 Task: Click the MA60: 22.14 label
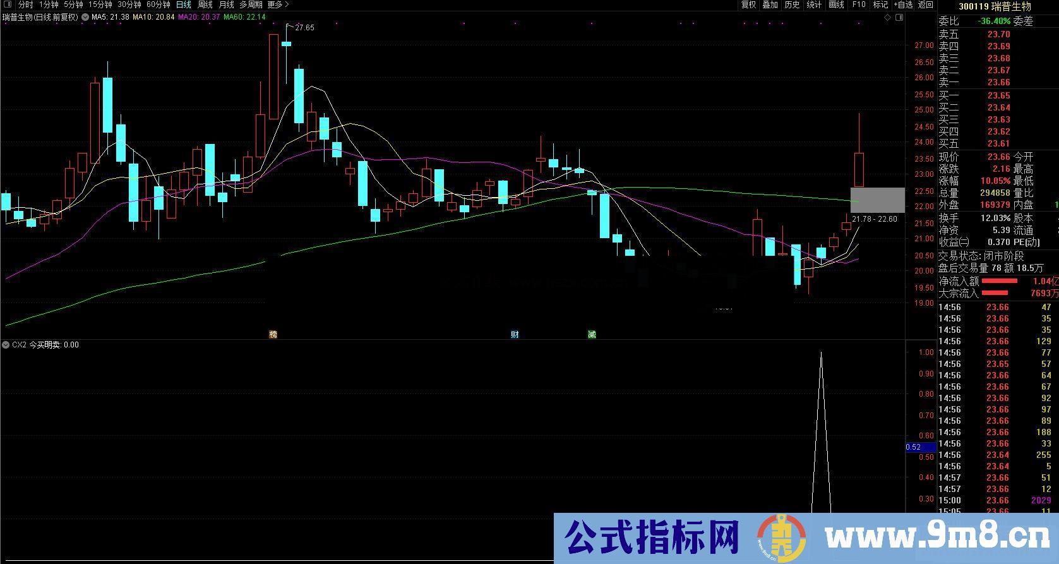pyautogui.click(x=244, y=17)
